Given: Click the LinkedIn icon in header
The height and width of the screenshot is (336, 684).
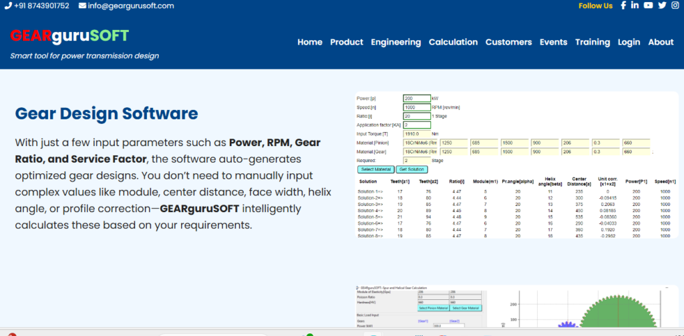Looking at the screenshot, I should [x=635, y=5].
